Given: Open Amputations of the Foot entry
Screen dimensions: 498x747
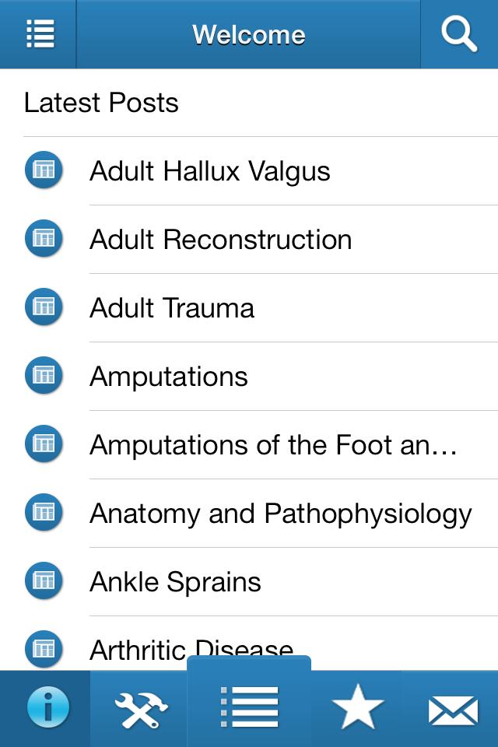Looking at the screenshot, I should tap(274, 444).
